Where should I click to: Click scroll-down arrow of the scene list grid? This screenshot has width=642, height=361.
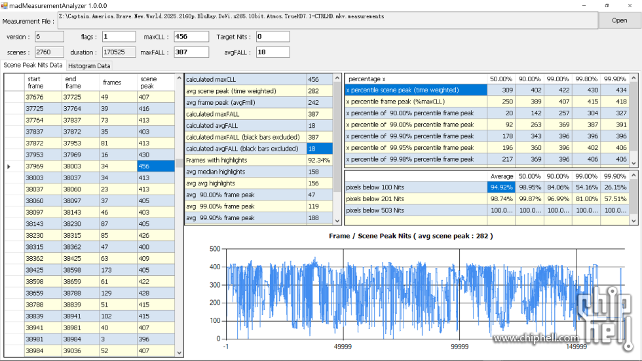click(x=179, y=352)
